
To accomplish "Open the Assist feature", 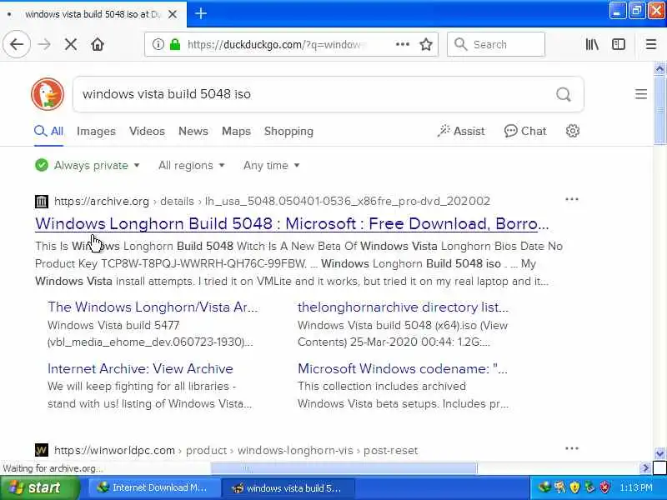I will click(461, 131).
